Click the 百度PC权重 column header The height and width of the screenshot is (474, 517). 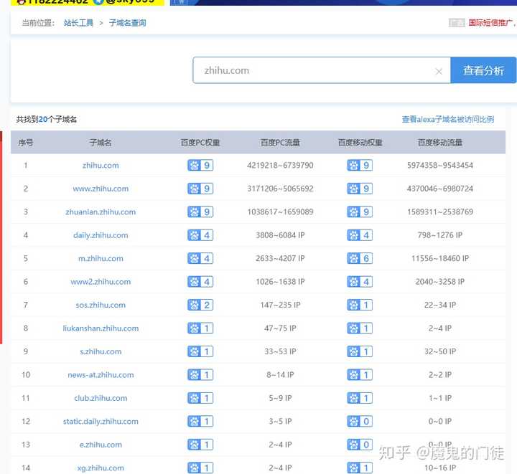[x=200, y=143]
